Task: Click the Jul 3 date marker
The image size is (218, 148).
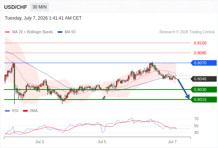Action: tap(40, 142)
